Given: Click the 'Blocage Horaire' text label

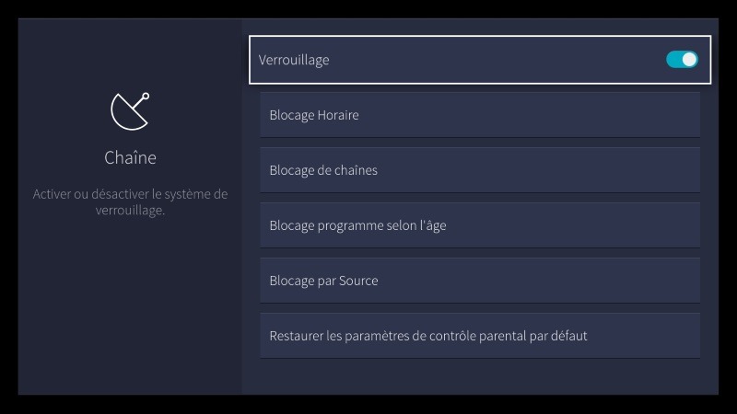Looking at the screenshot, I should [x=314, y=115].
